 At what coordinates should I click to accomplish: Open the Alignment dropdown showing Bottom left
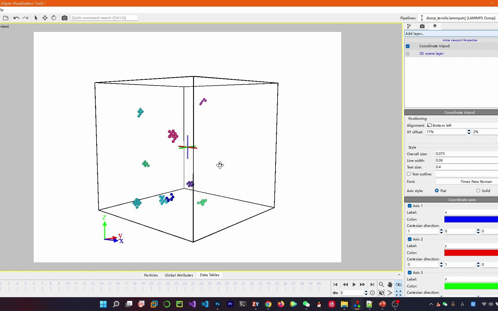coord(462,126)
